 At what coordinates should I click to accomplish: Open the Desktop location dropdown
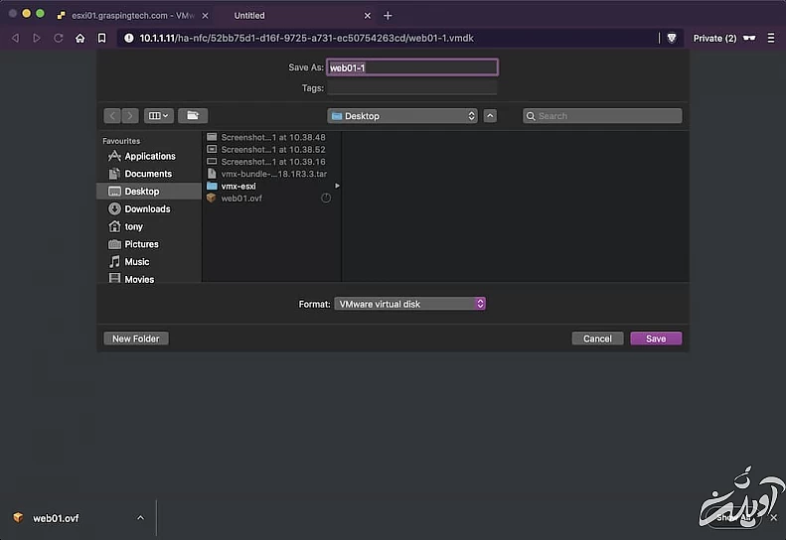403,116
